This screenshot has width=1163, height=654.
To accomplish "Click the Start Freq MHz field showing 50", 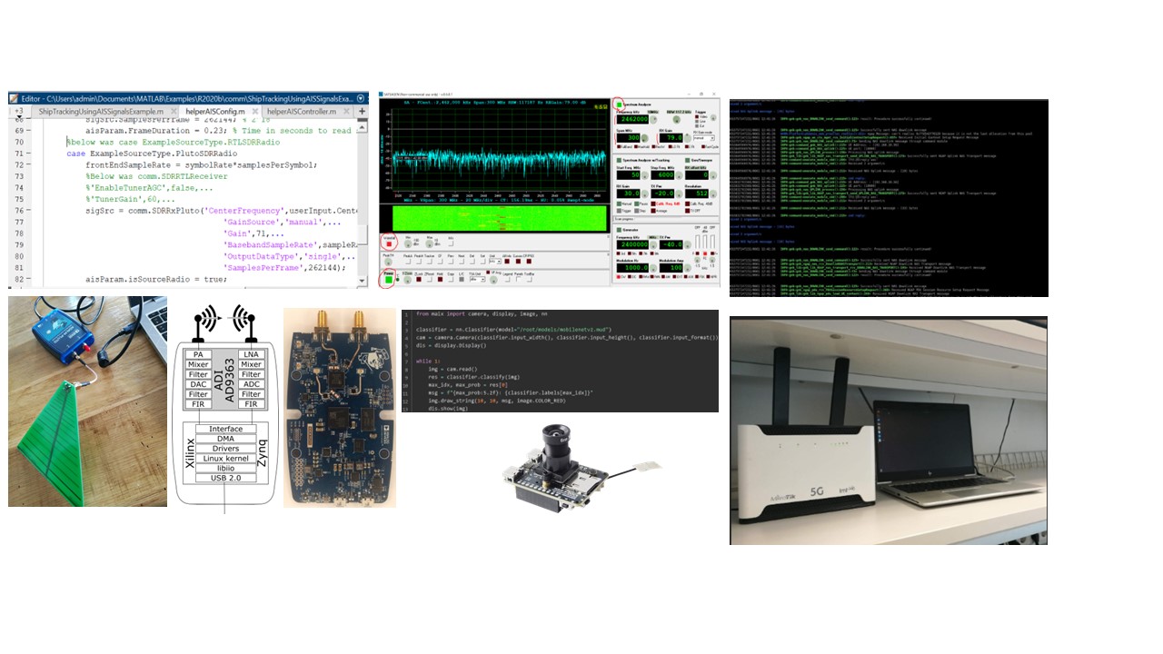I will 628,175.
